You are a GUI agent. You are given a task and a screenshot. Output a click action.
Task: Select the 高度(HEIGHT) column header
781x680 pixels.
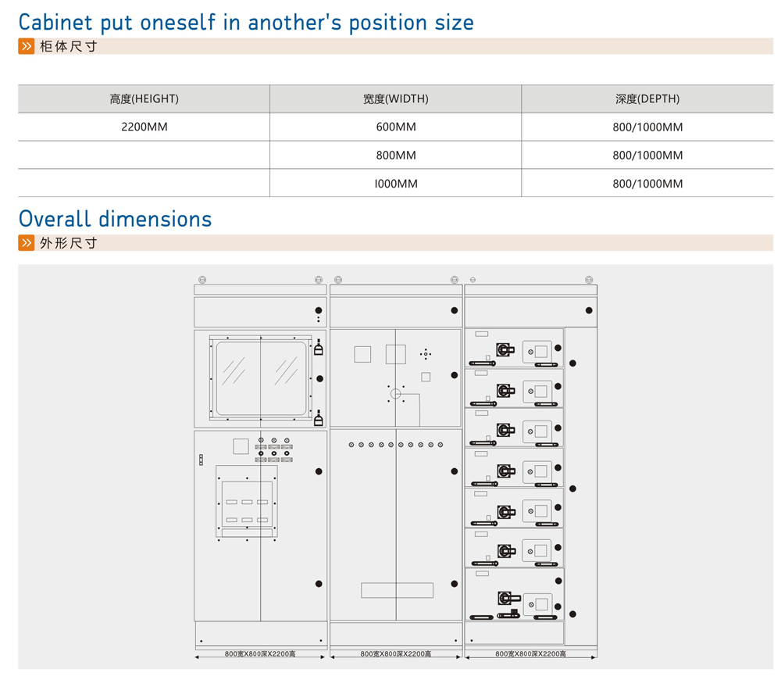coord(144,99)
